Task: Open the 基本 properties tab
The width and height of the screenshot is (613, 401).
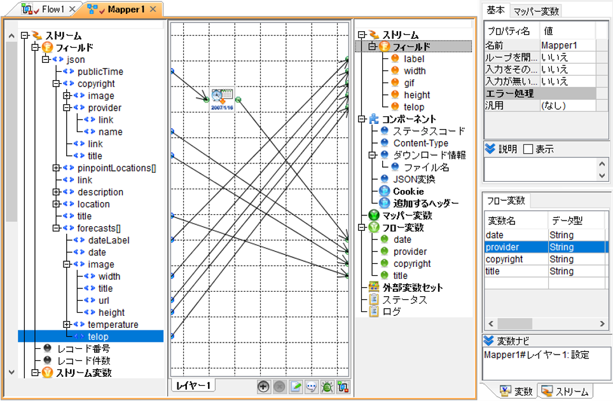Action: (495, 10)
